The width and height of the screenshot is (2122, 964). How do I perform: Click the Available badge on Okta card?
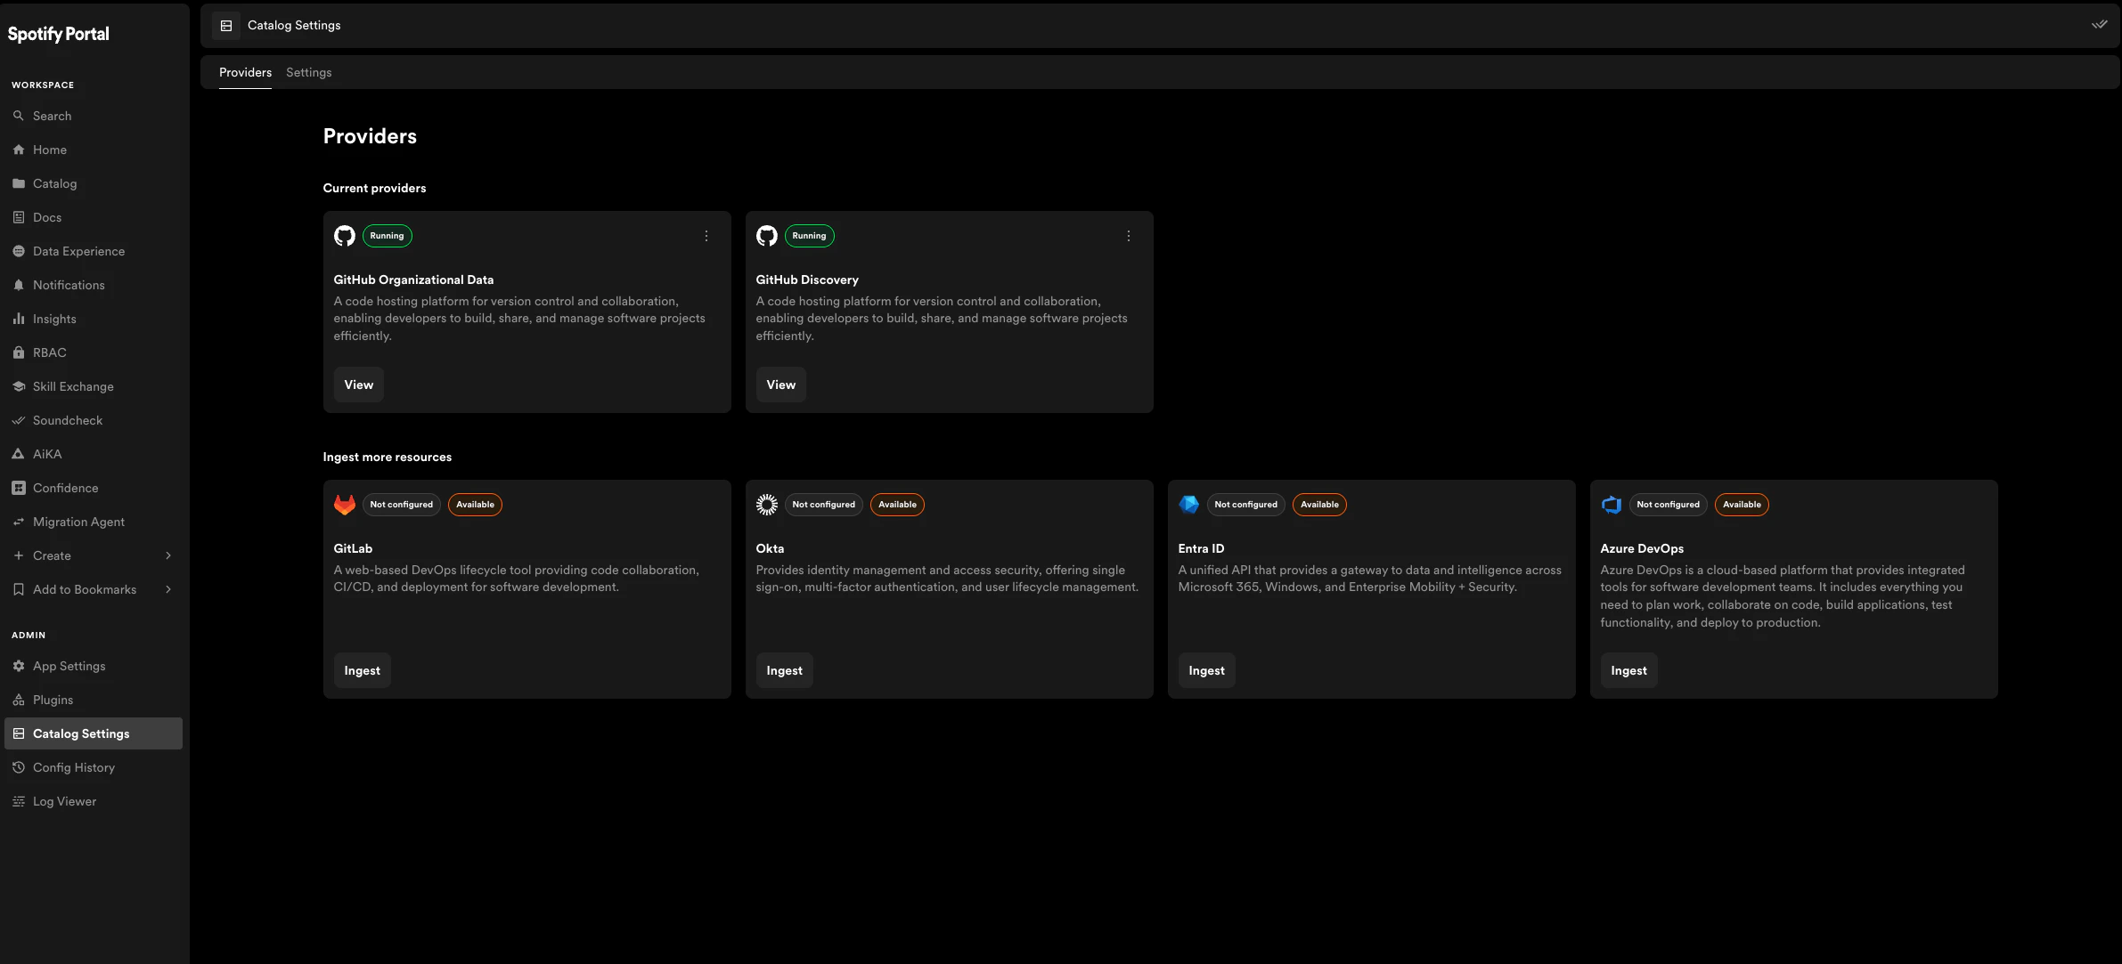point(898,505)
